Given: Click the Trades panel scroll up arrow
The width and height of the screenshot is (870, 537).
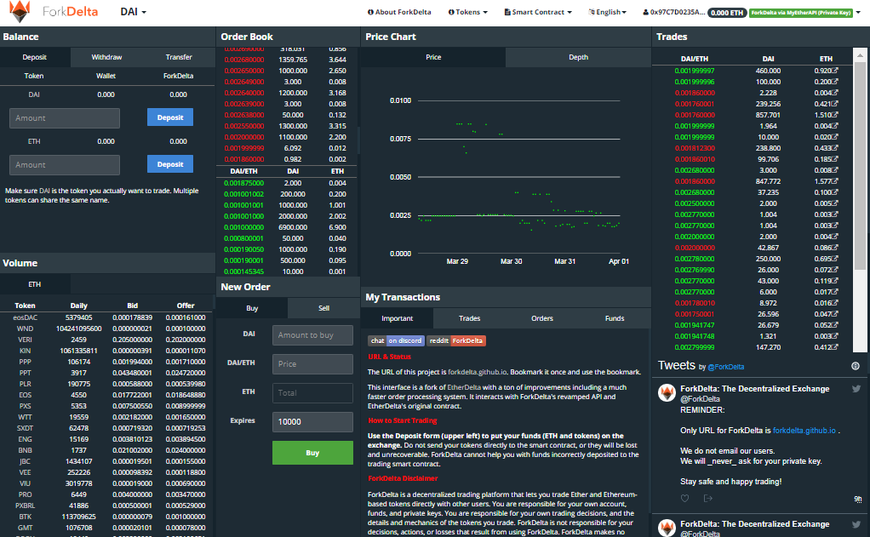Looking at the screenshot, I should [860, 55].
